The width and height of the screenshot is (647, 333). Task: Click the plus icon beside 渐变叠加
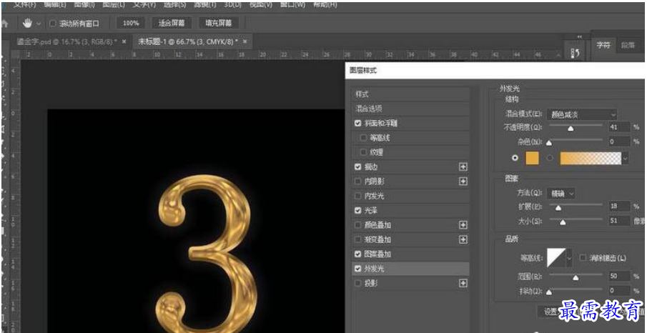coord(463,239)
